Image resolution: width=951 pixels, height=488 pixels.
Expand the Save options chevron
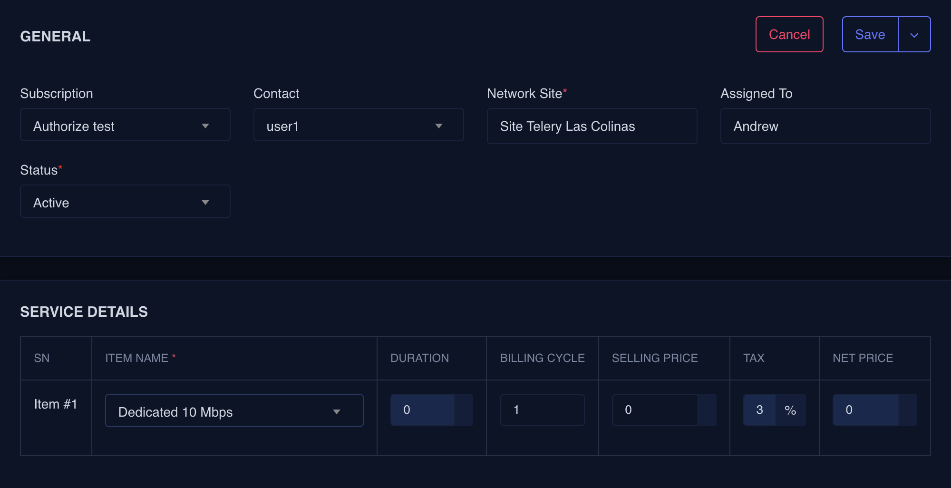914,35
